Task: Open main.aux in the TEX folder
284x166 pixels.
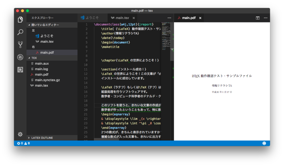Action: [52, 63]
